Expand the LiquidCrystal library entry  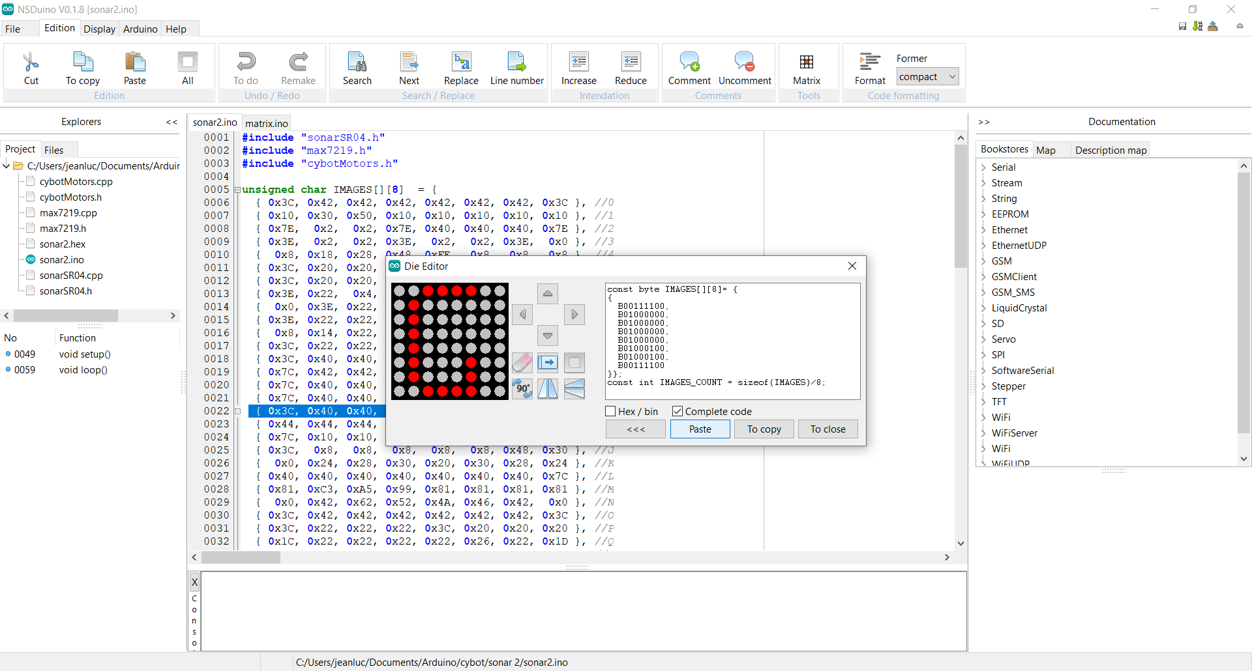tap(983, 308)
